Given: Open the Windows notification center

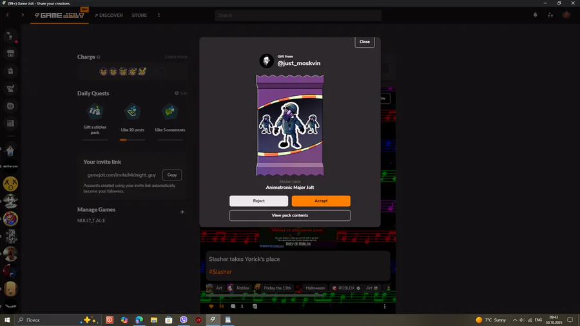Looking at the screenshot, I should (570, 320).
